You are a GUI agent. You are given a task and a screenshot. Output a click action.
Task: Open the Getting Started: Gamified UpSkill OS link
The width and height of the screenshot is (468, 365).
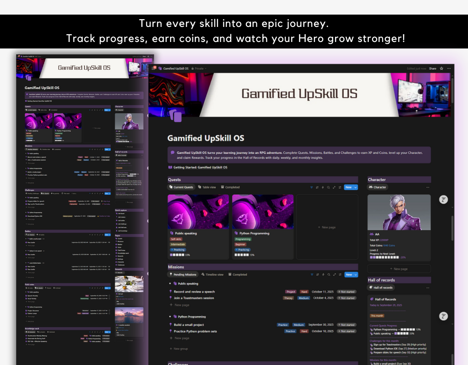[x=200, y=167]
